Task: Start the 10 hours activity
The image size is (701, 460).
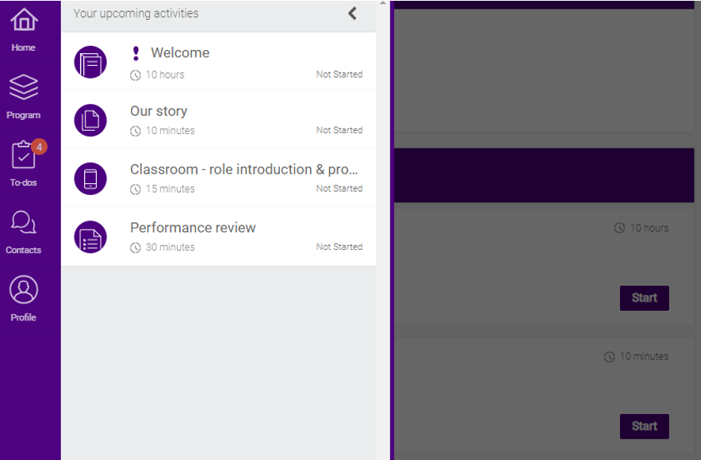Action: 644,297
